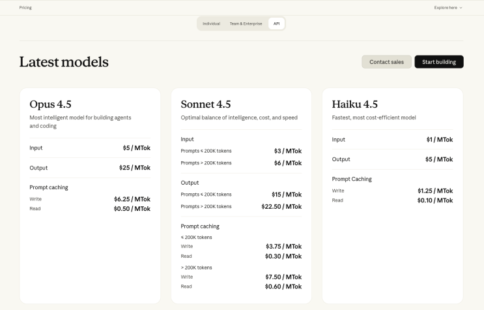Click Sonnet output price $22.50 / MTok

pyautogui.click(x=281, y=207)
